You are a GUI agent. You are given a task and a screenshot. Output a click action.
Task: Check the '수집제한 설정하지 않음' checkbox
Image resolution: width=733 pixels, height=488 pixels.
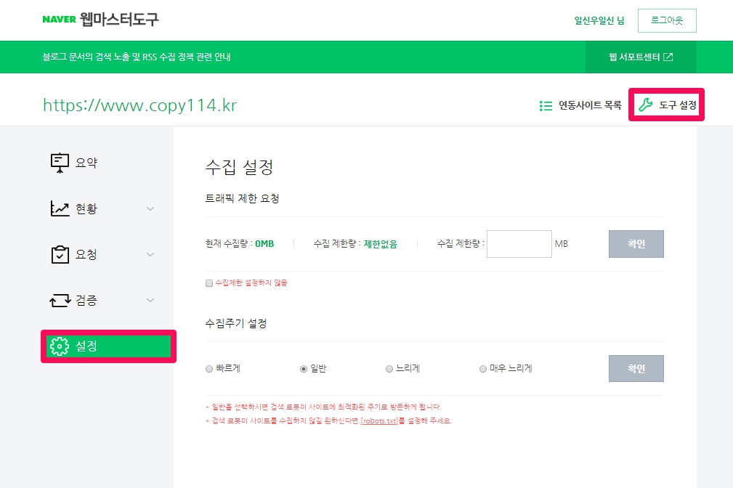tap(209, 282)
